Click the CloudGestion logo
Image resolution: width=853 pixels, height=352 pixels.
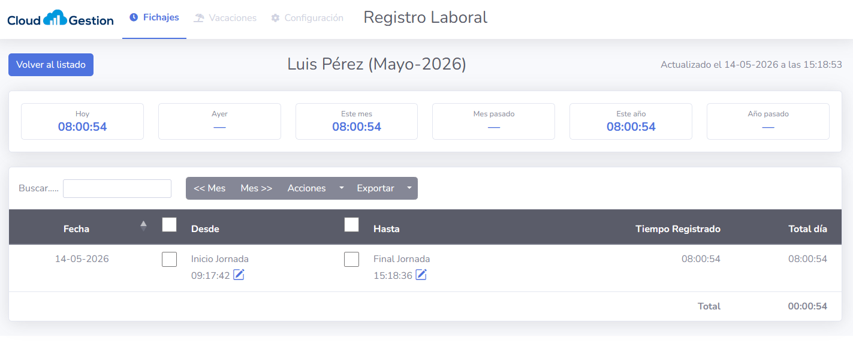tap(61, 19)
